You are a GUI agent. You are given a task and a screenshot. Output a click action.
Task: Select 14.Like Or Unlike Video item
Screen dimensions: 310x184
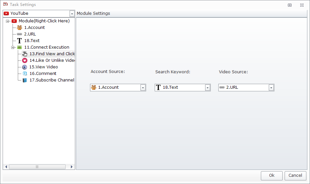(52, 60)
